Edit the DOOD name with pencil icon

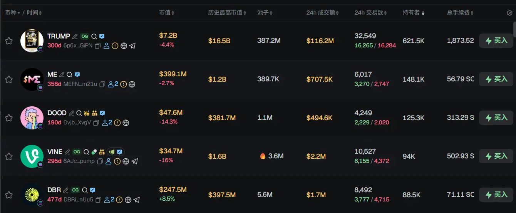pyautogui.click(x=71, y=113)
